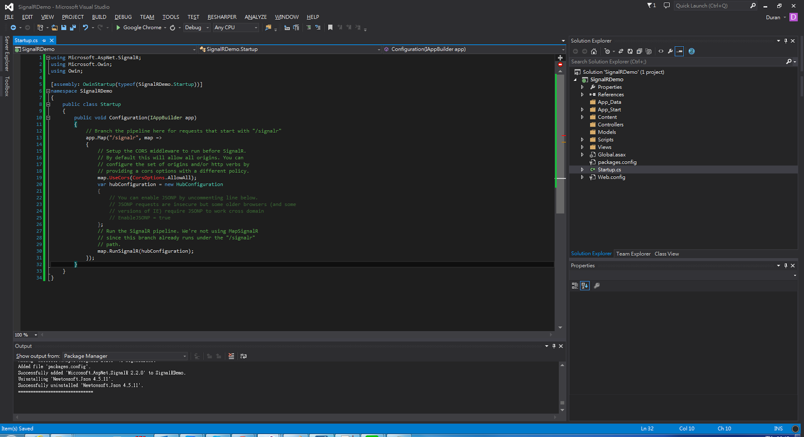The image size is (804, 437).
Task: Expand the Scripts folder node
Action: pyautogui.click(x=582, y=140)
